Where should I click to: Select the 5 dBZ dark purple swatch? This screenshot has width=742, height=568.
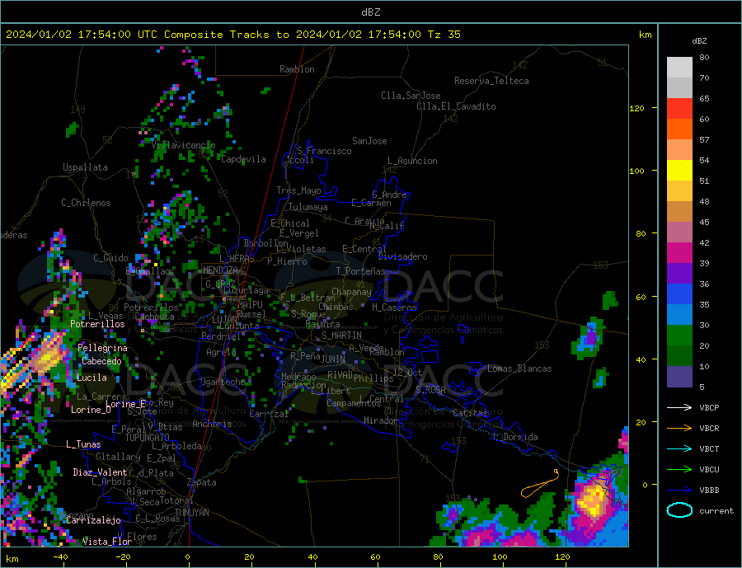(679, 377)
